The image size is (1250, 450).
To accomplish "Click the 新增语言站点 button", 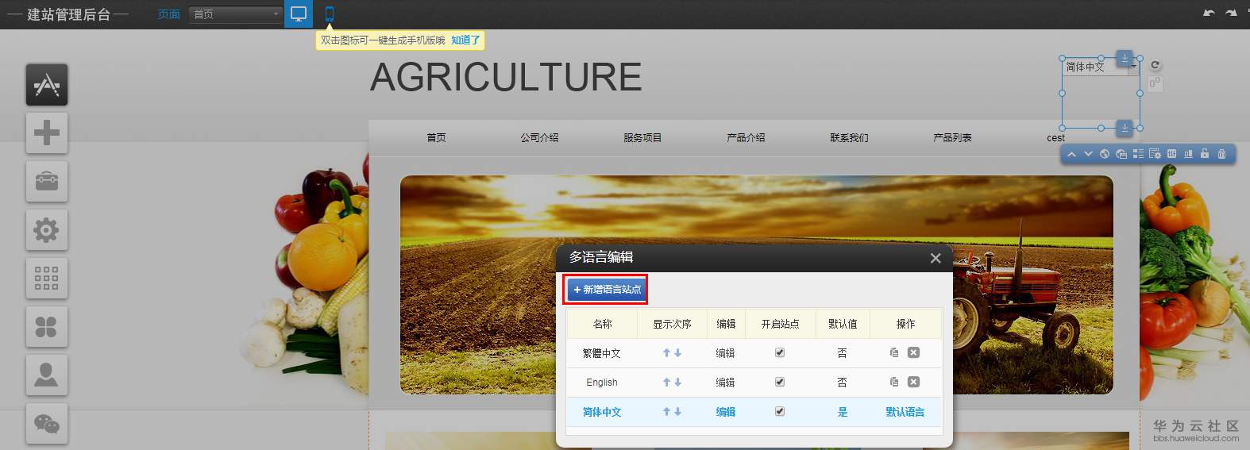I will tap(607, 290).
